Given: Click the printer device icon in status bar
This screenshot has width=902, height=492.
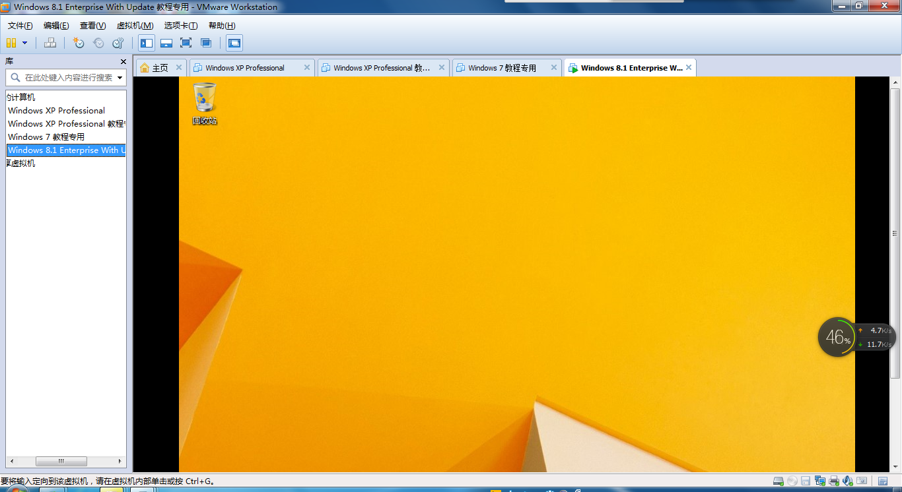Looking at the screenshot, I should 834,481.
